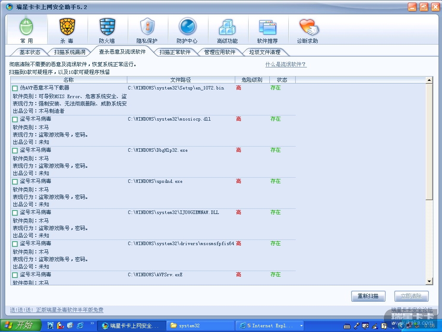442x332 pixels.
Task: Check the AVPSrv.exE trojan checkbox
Action: pyautogui.click(x=15, y=275)
